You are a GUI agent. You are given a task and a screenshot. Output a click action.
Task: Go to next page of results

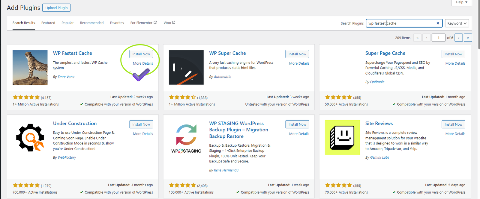pyautogui.click(x=458, y=38)
